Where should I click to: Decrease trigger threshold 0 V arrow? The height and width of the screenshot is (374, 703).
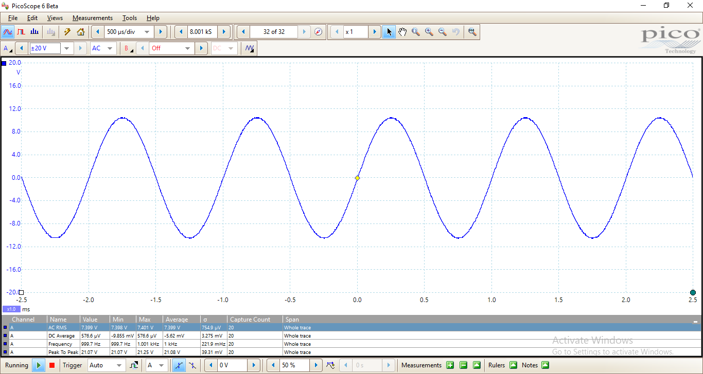[x=211, y=365]
